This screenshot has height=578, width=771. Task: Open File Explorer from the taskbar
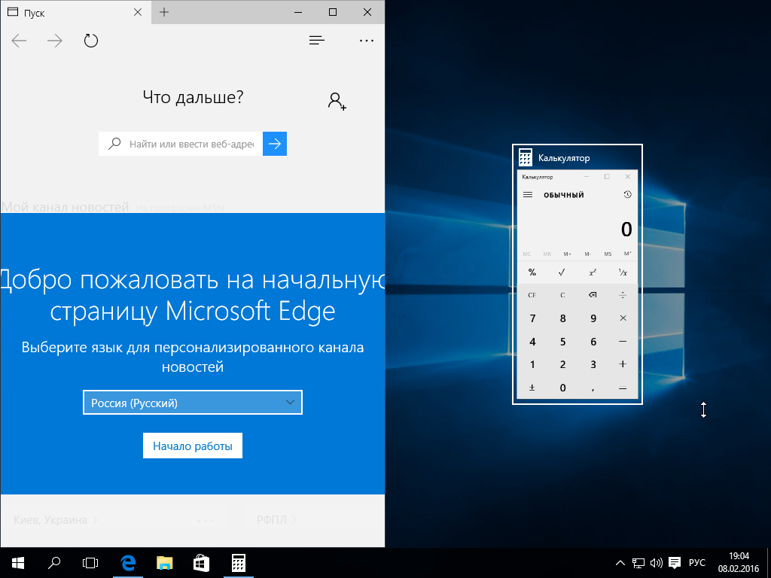(165, 562)
